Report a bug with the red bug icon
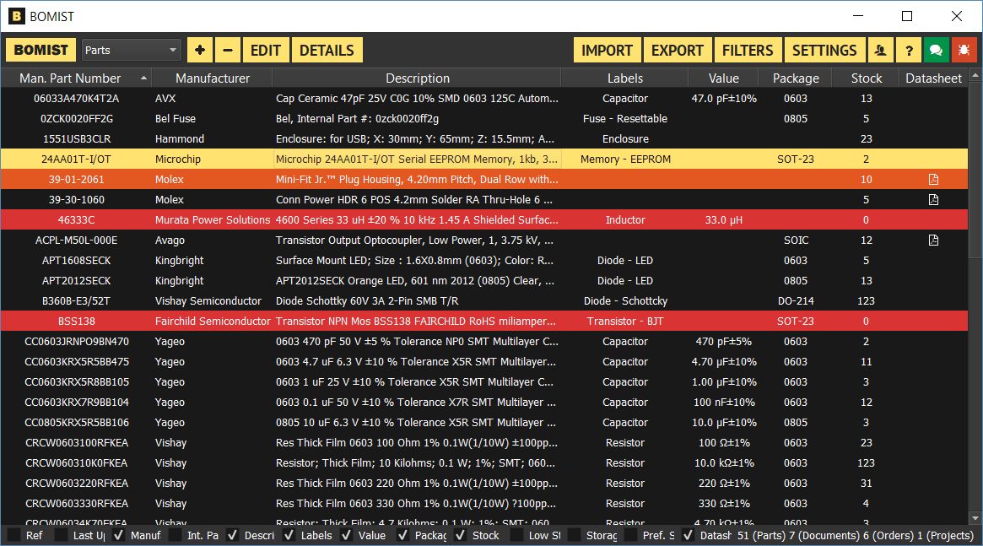 pos(964,49)
